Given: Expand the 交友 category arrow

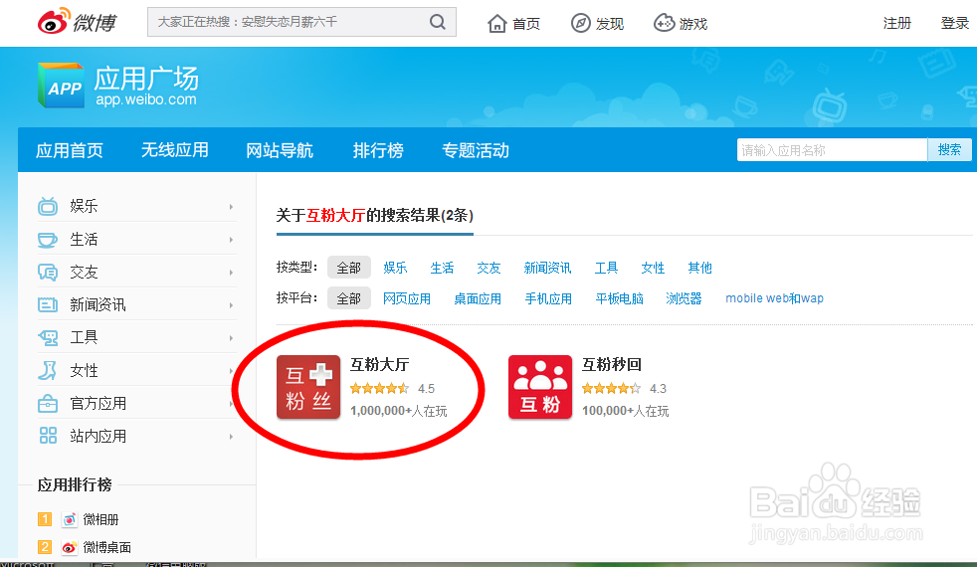Looking at the screenshot, I should pos(231,273).
